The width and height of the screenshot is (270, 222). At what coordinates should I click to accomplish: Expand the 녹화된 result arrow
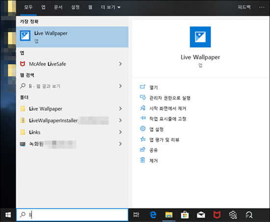(120, 144)
